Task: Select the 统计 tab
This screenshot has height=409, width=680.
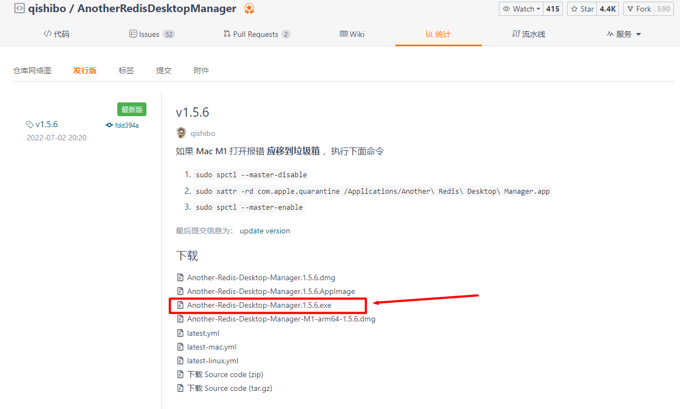Action: [438, 34]
